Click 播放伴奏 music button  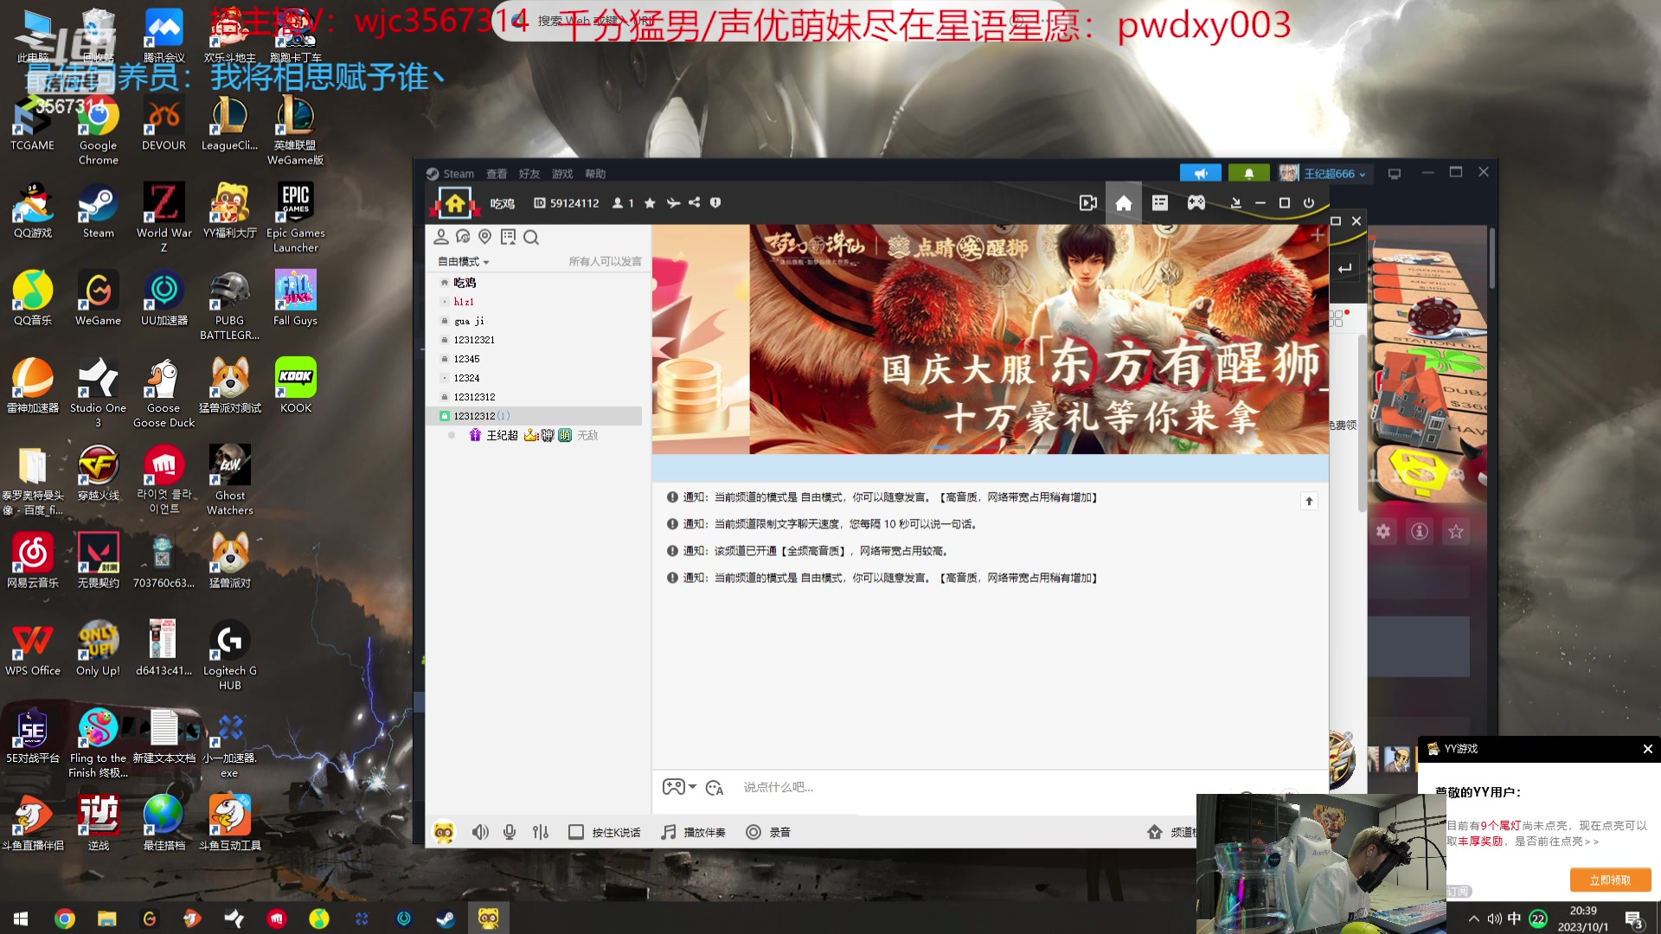click(694, 832)
